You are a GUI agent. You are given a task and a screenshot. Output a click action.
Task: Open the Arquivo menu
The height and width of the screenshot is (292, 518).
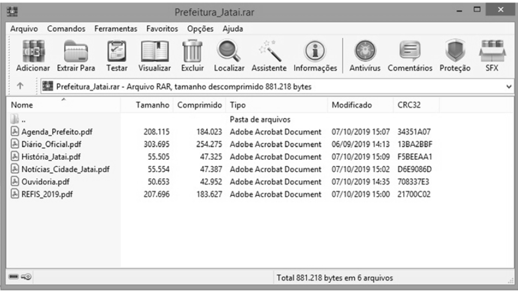[24, 29]
